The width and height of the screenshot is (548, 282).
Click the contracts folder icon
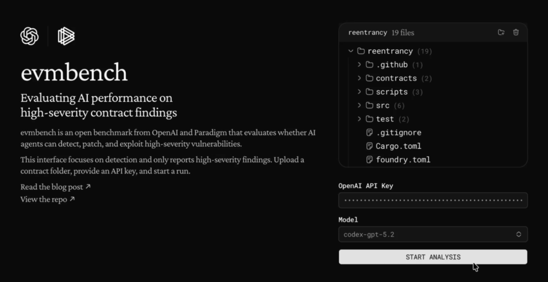click(369, 78)
